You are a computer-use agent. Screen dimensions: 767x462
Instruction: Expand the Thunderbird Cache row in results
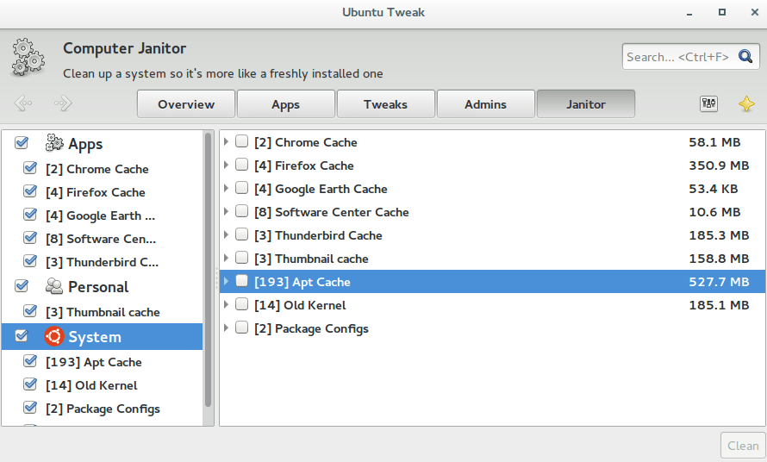coord(226,234)
